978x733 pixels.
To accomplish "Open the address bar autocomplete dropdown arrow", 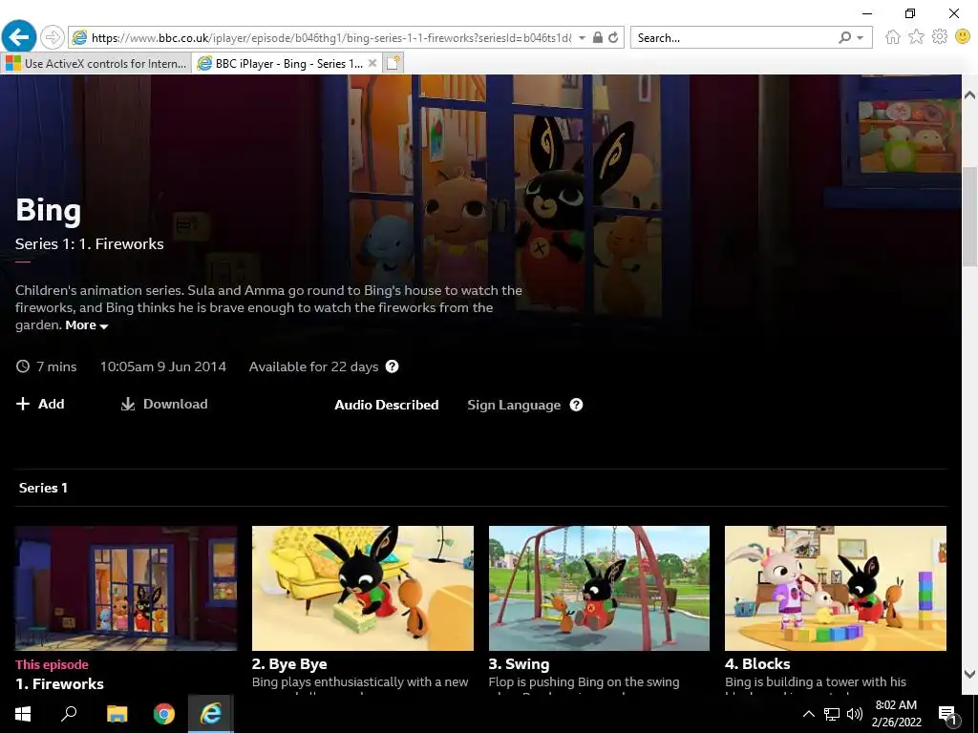I will point(582,38).
